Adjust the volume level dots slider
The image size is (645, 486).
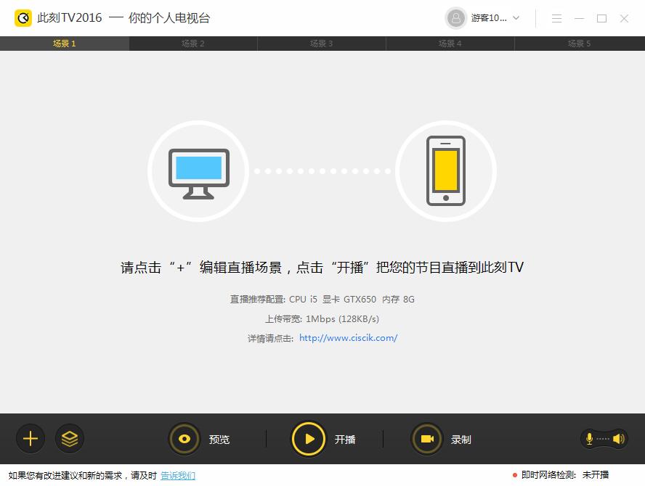(x=604, y=439)
